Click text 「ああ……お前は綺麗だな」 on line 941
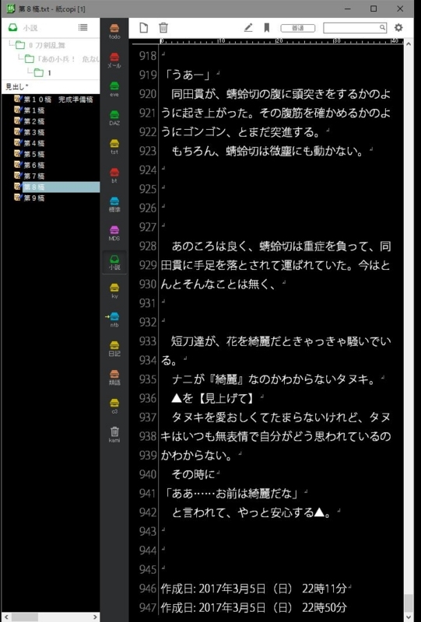 232,494
